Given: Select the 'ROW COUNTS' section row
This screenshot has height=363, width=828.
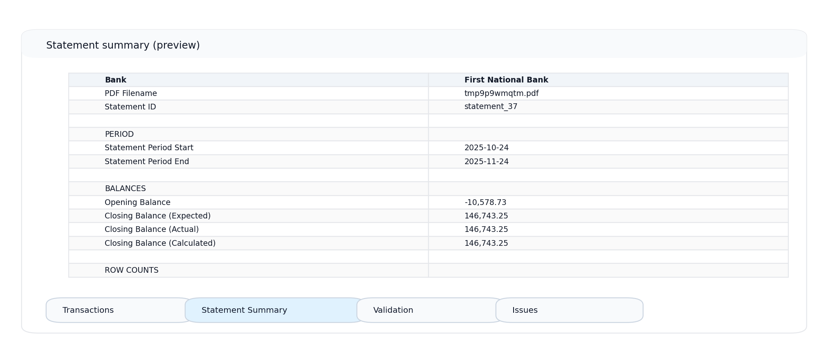Looking at the screenshot, I should pyautogui.click(x=429, y=270).
